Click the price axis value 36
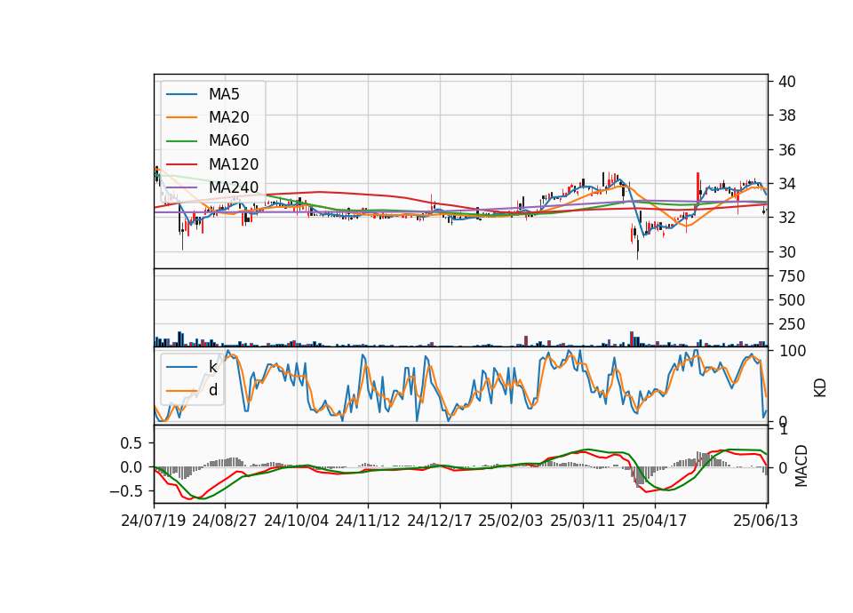The width and height of the screenshot is (853, 613). coord(786,149)
